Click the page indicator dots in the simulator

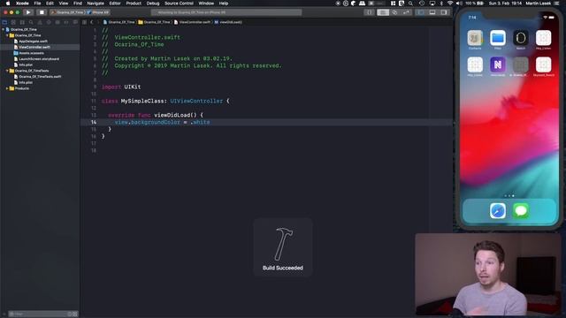(x=509, y=196)
